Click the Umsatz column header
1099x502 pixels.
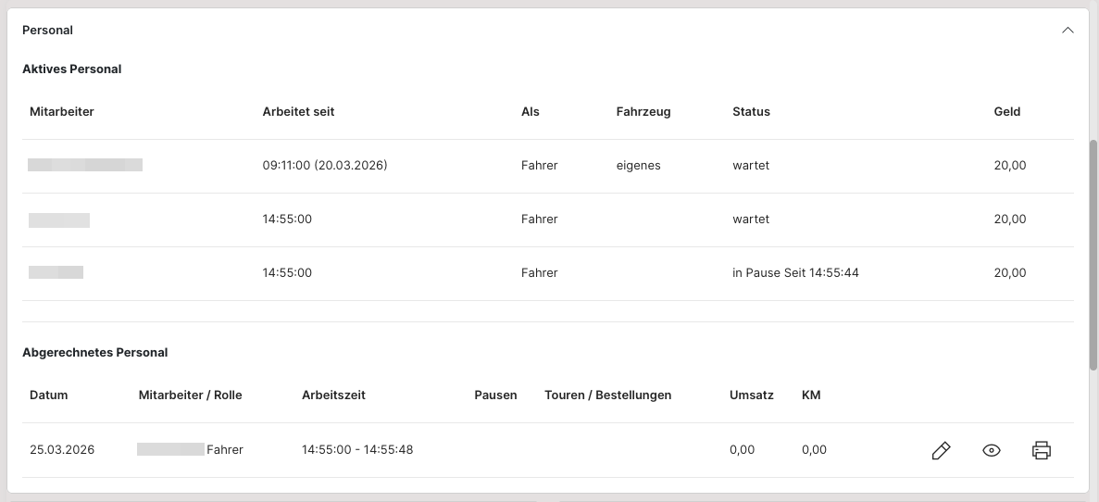pyautogui.click(x=751, y=395)
